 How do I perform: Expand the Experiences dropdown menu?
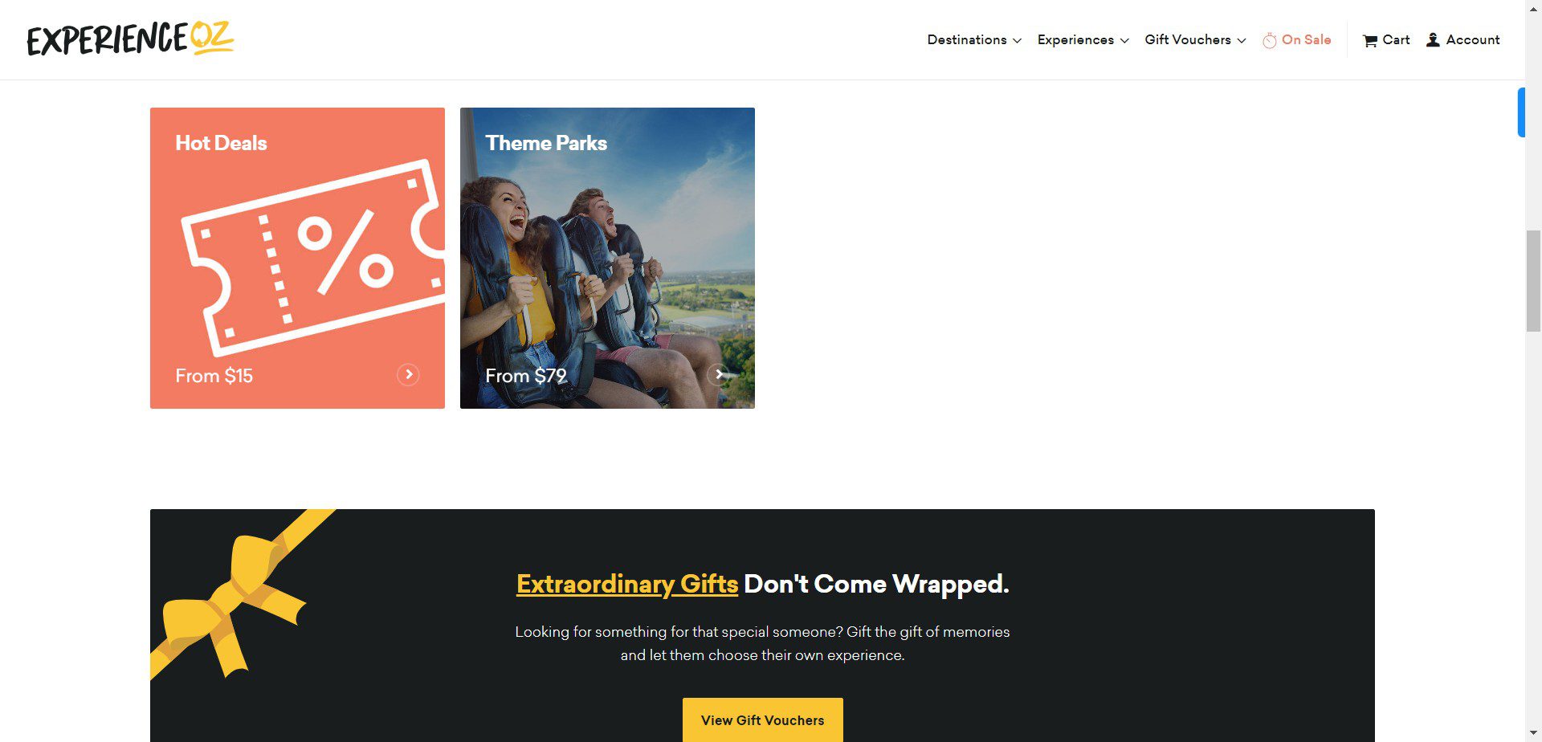point(1083,39)
